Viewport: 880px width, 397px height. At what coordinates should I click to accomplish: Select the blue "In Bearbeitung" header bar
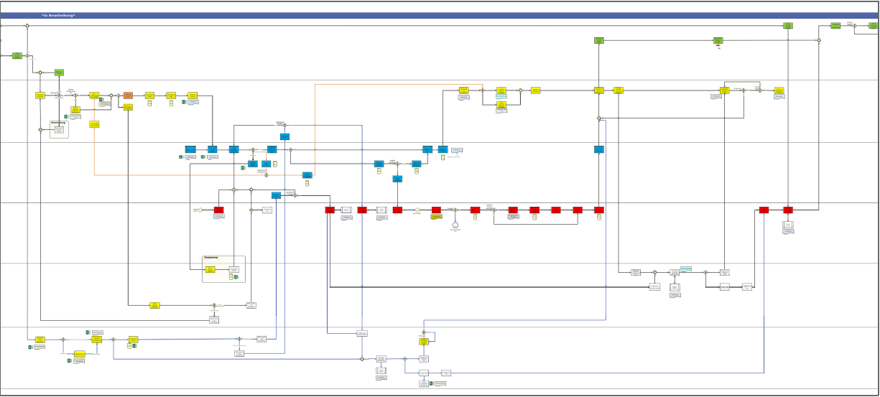pyautogui.click(x=431, y=15)
